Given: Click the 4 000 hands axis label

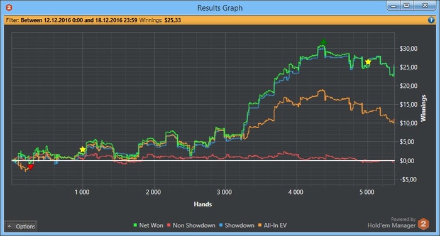Looking at the screenshot, I should (296, 192).
